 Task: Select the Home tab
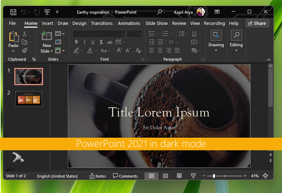pos(31,23)
